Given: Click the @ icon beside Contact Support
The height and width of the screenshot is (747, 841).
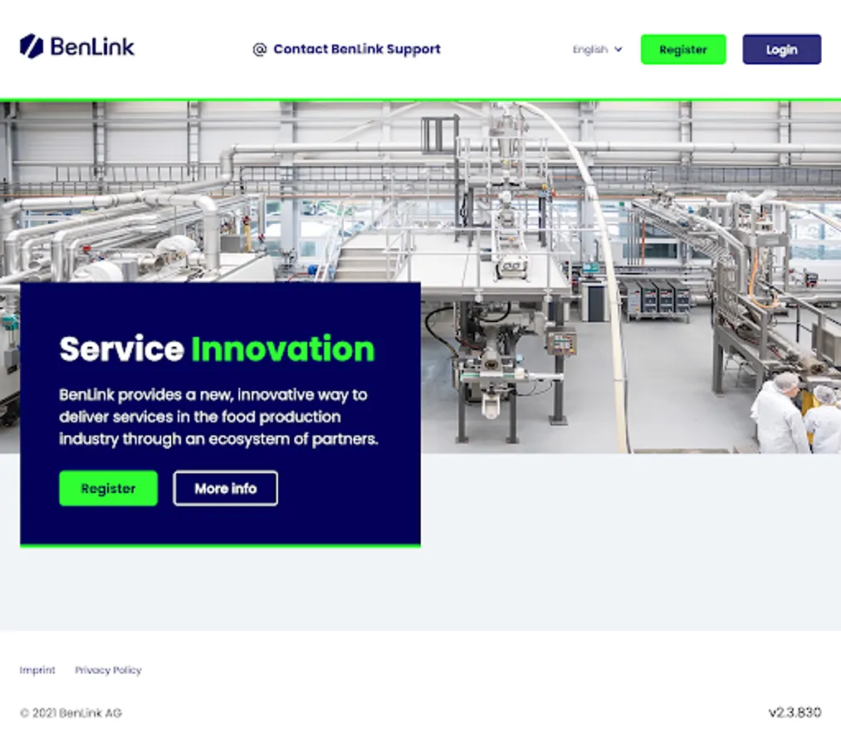Looking at the screenshot, I should [x=260, y=49].
